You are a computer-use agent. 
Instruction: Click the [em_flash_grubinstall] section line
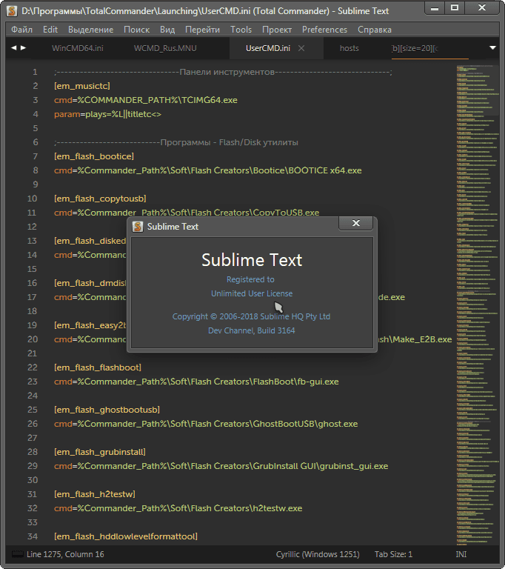click(100, 452)
